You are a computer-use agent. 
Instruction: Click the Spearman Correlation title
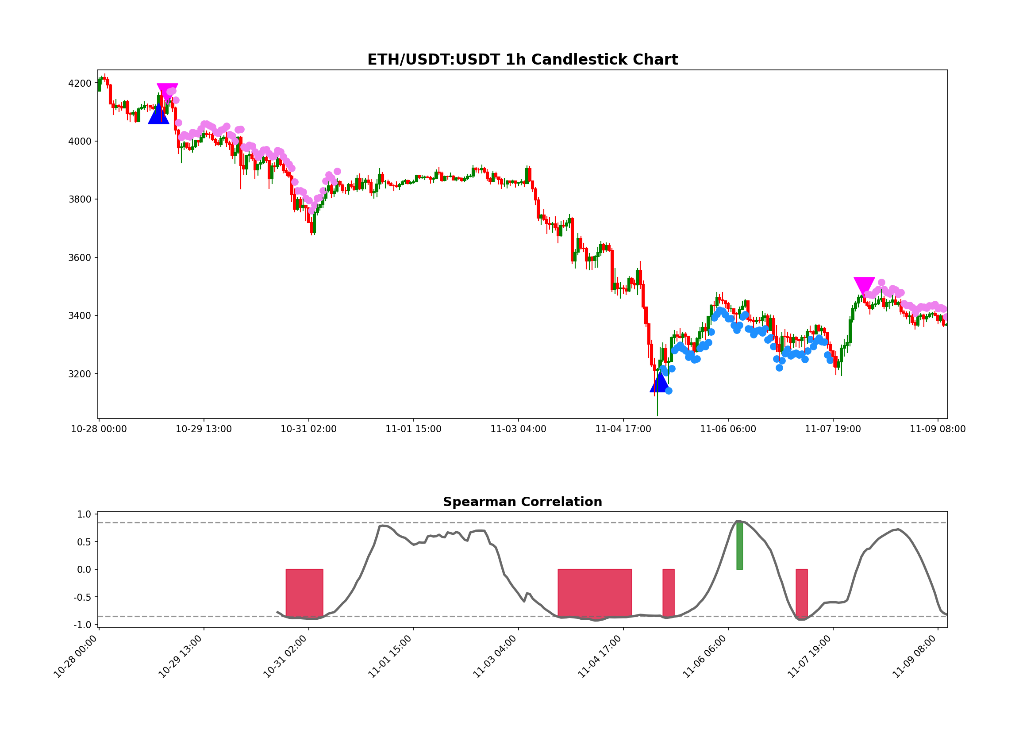[x=522, y=502]
